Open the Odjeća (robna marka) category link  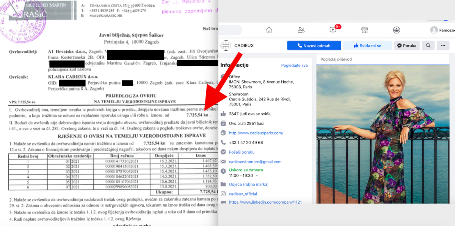click(249, 184)
